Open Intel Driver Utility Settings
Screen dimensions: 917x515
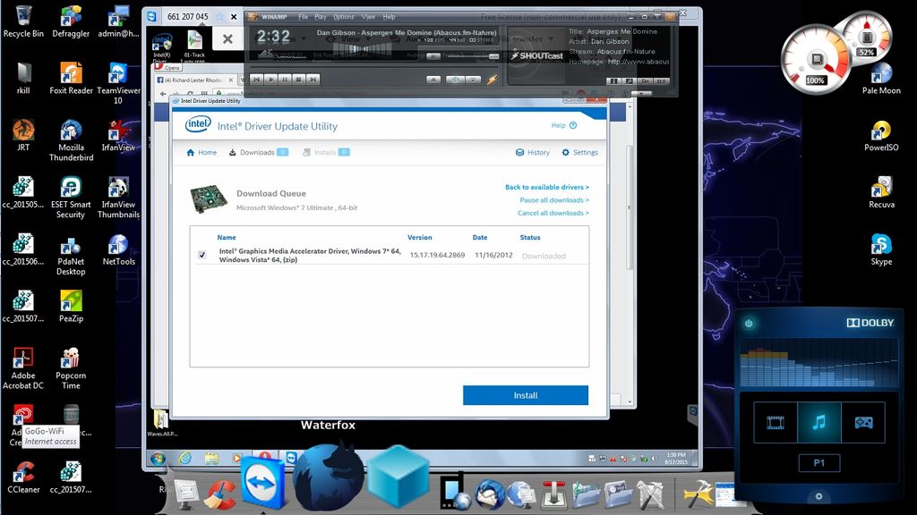tap(579, 153)
